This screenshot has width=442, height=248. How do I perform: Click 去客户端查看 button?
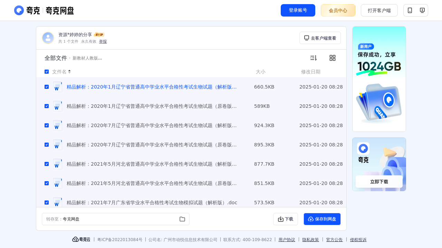tap(320, 38)
